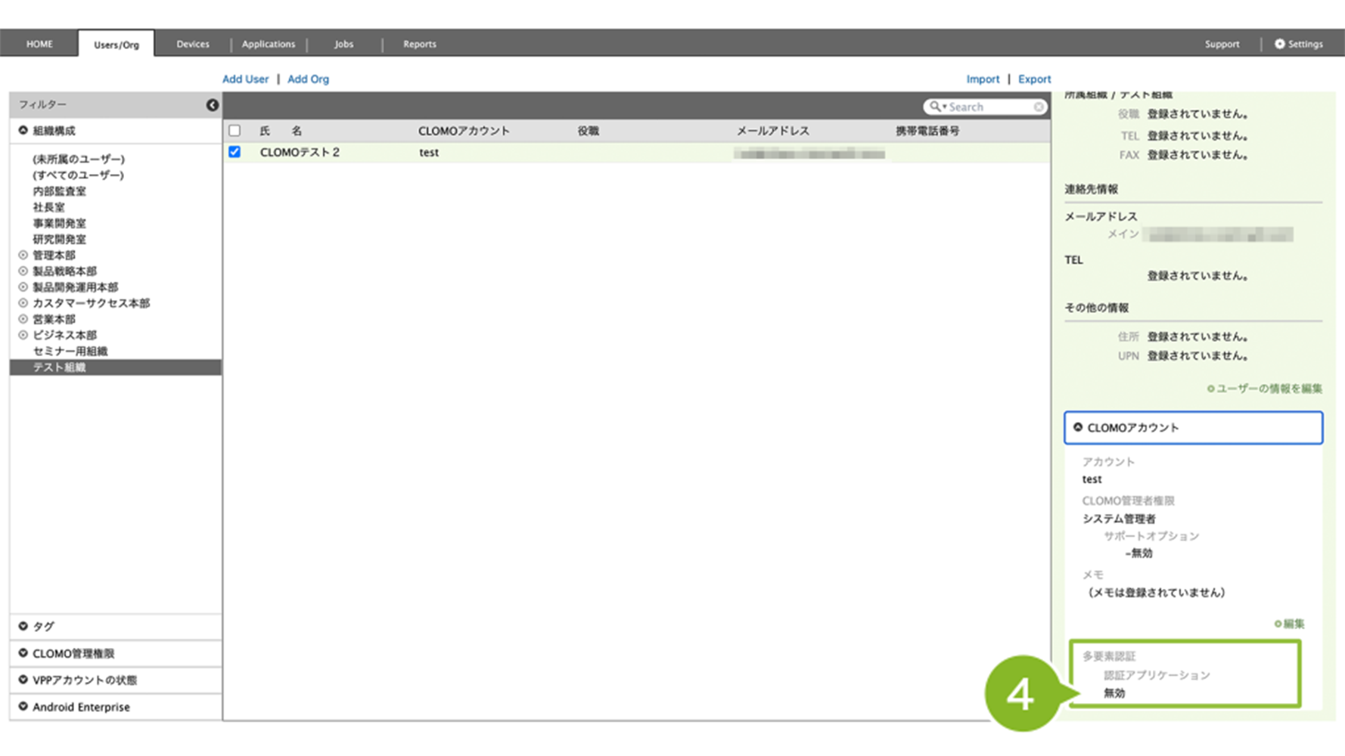Click the search magnifier icon
The width and height of the screenshot is (1345, 756).
coord(936,107)
